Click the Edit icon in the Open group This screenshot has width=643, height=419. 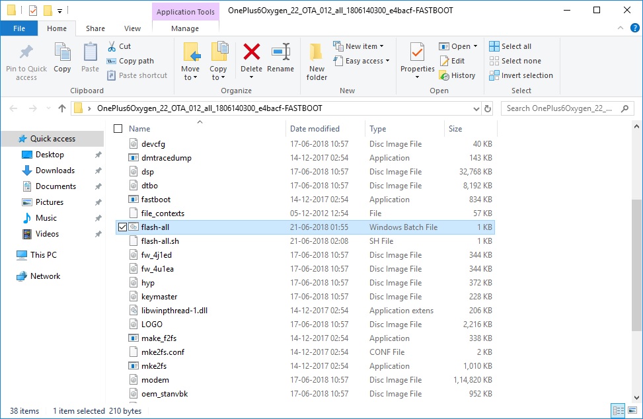(x=444, y=61)
